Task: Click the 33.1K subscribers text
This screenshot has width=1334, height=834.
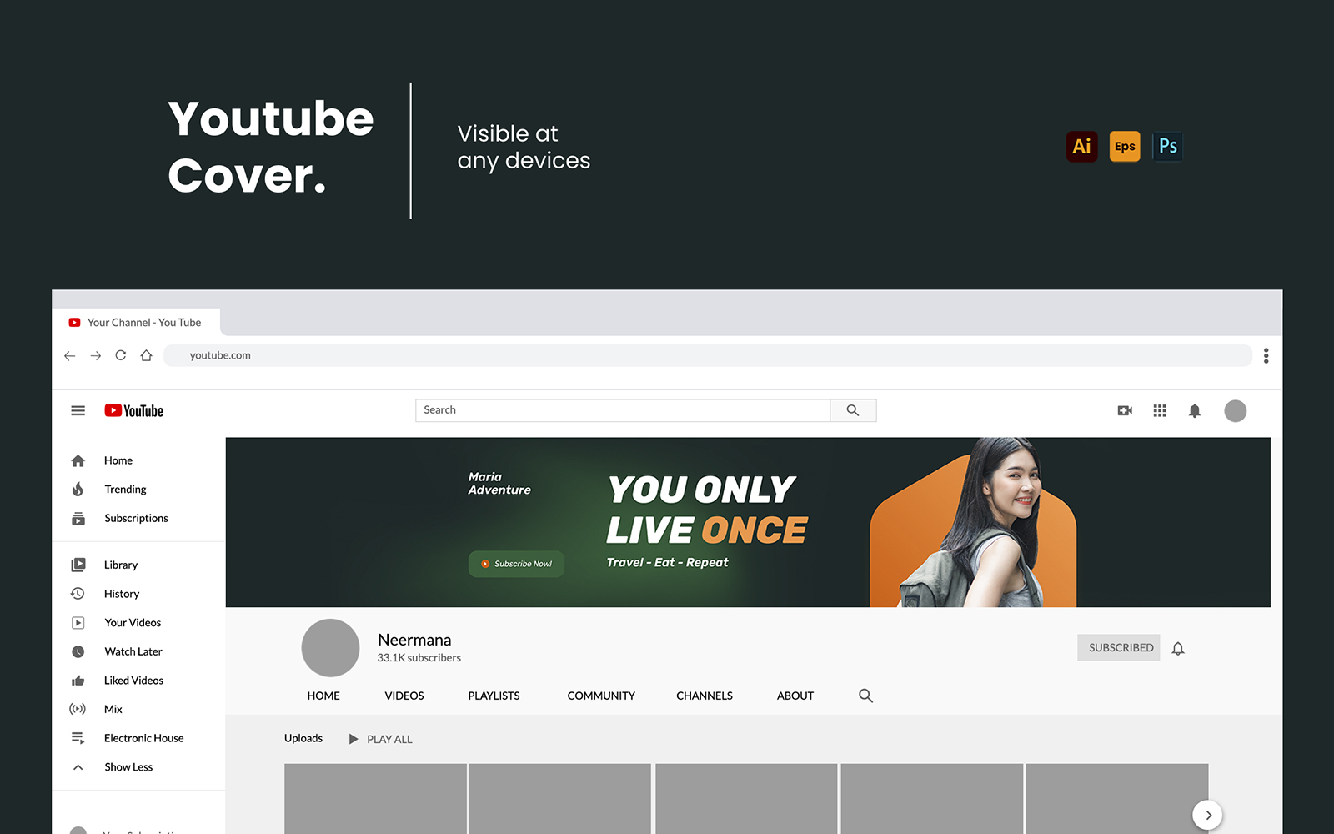Action: pos(419,658)
